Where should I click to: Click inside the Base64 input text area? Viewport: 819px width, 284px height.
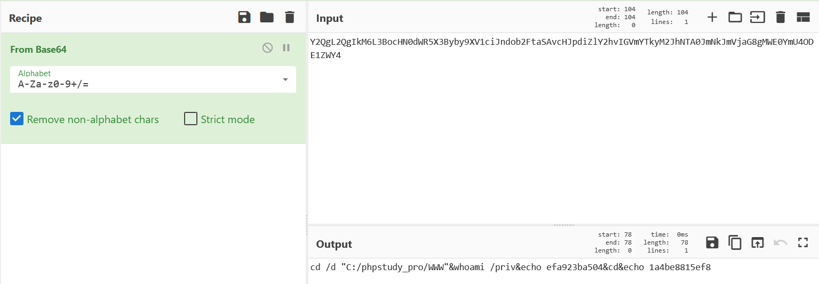[x=534, y=133]
